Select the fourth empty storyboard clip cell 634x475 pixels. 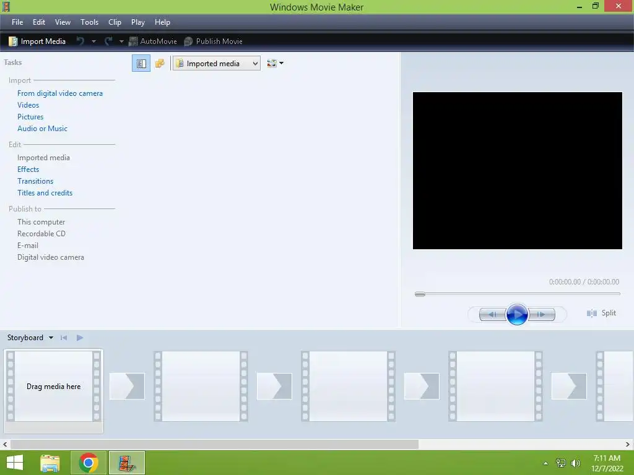(495, 387)
